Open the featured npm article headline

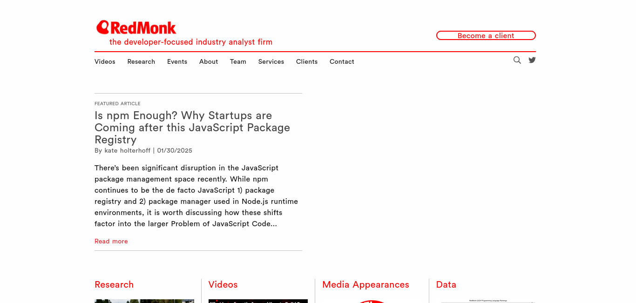coord(192,128)
